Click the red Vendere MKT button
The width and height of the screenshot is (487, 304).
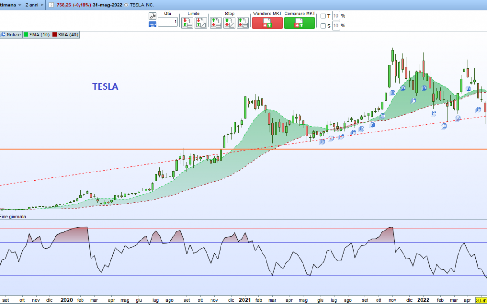click(x=267, y=23)
